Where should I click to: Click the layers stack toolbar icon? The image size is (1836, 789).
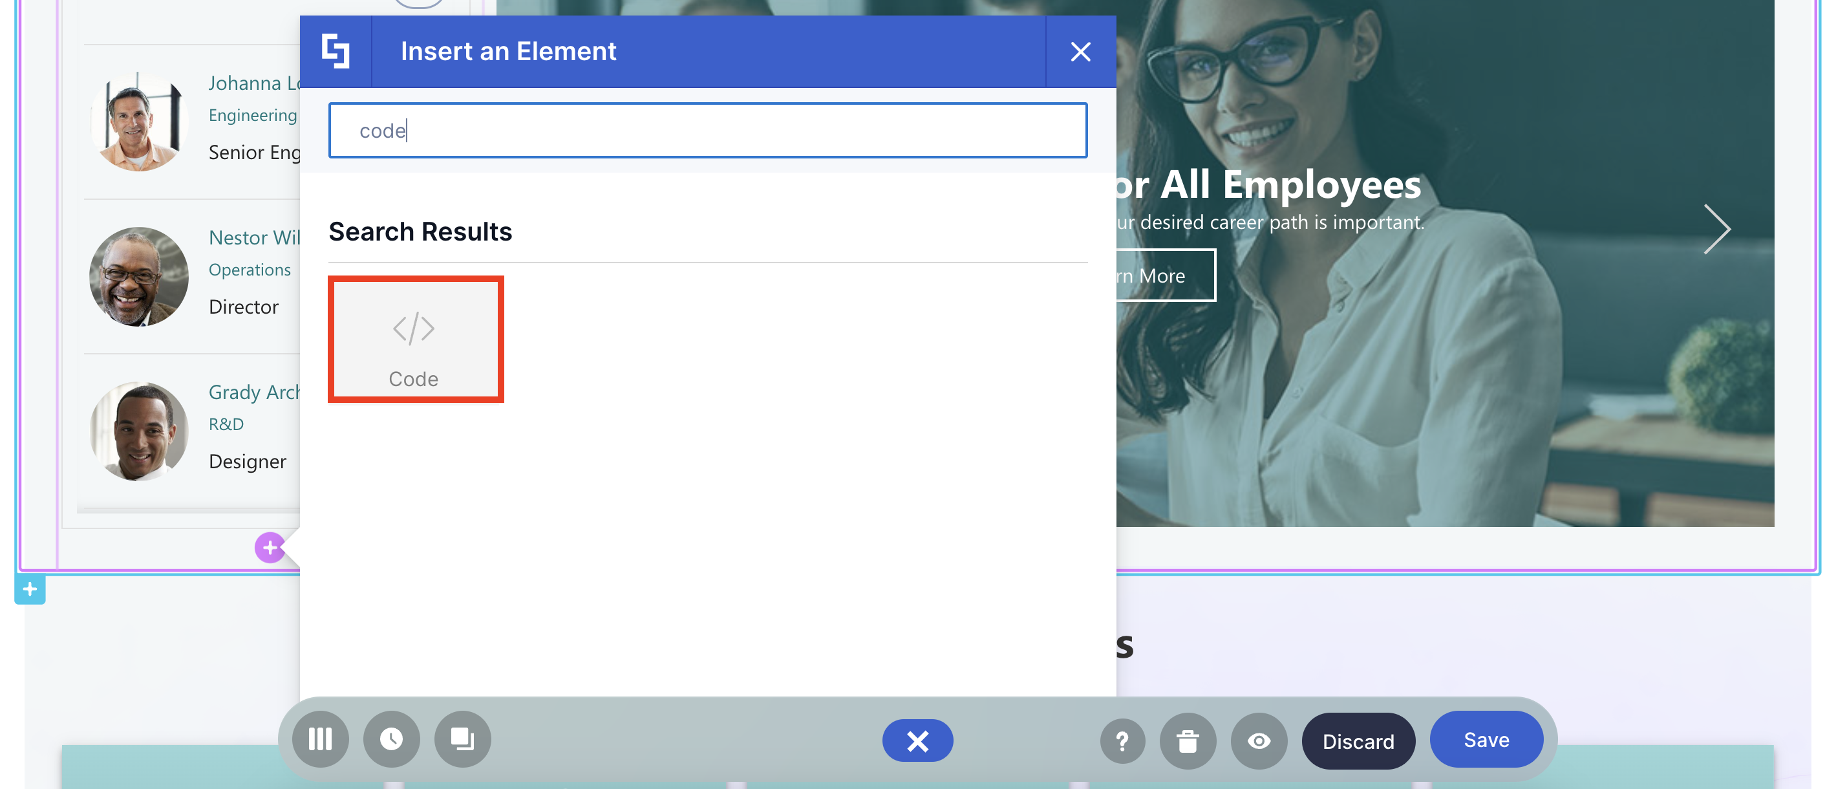point(463,739)
